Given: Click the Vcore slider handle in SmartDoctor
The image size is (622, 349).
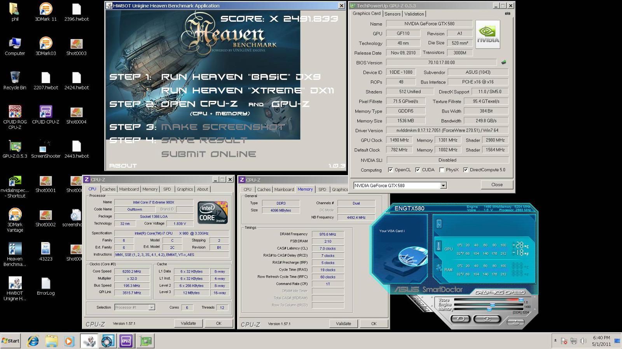Looking at the screenshot, I should (521, 300).
